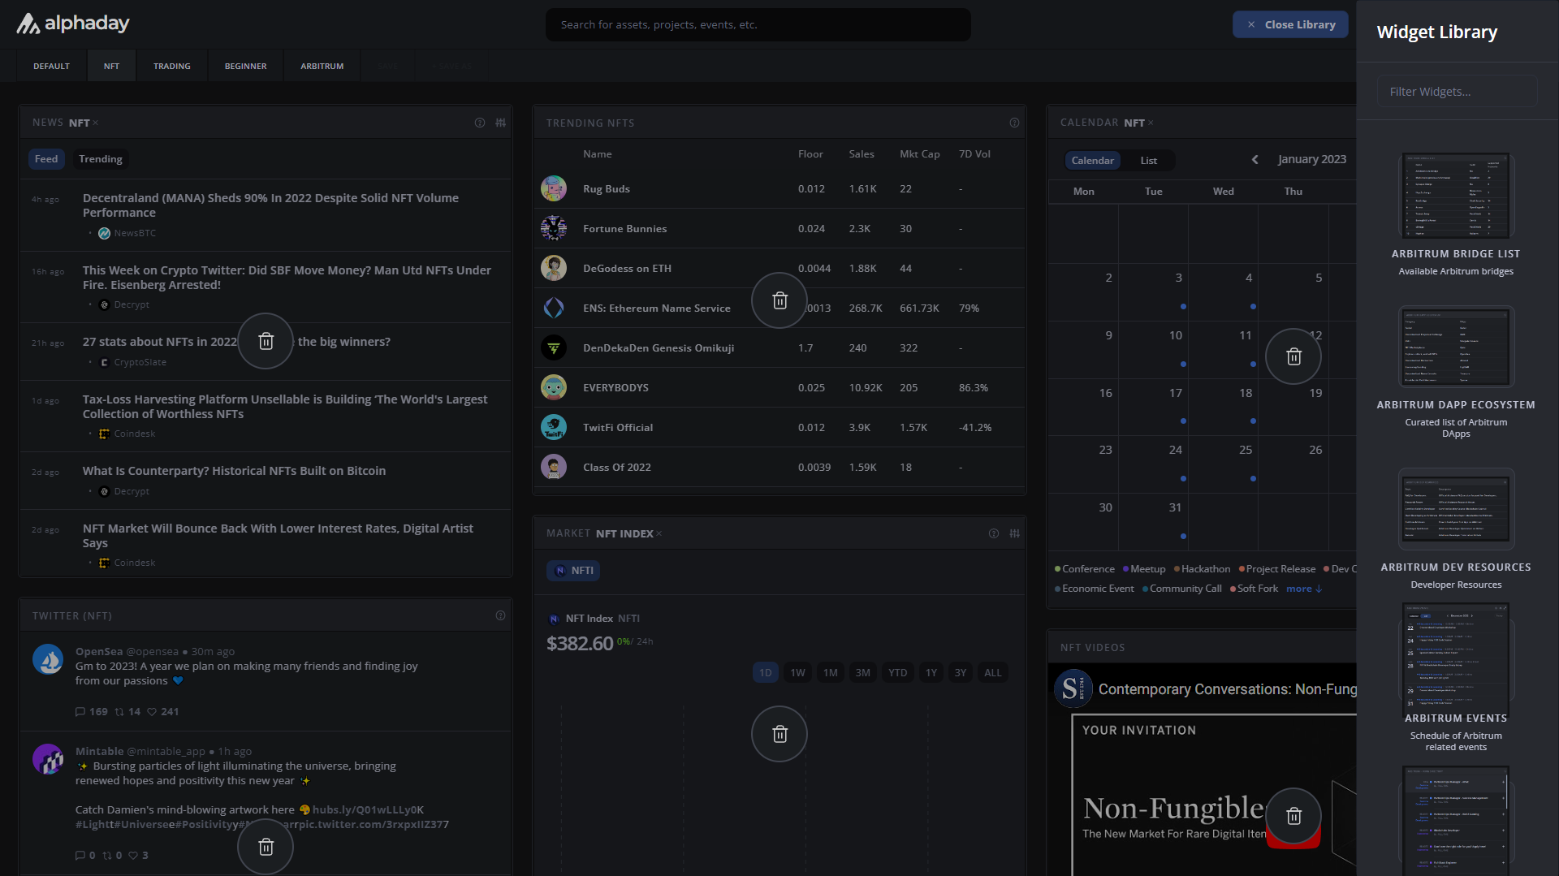
Task: Open the Twitter (NFT) widget info icon
Action: coord(500,615)
